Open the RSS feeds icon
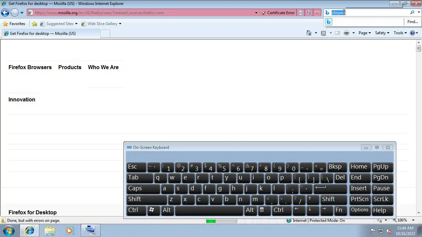 click(323, 33)
